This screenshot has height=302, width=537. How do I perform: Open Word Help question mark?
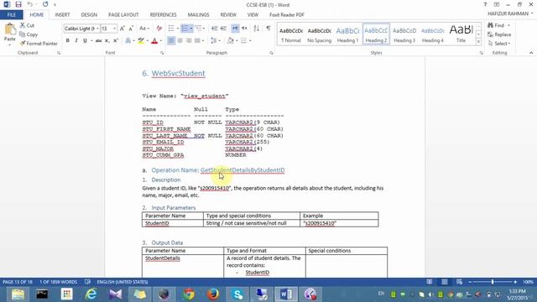485,4
